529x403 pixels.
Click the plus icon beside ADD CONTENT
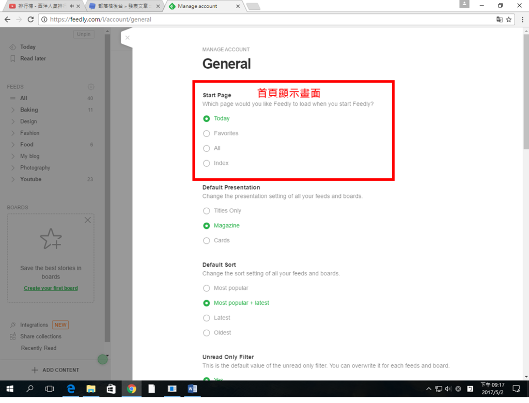point(35,370)
